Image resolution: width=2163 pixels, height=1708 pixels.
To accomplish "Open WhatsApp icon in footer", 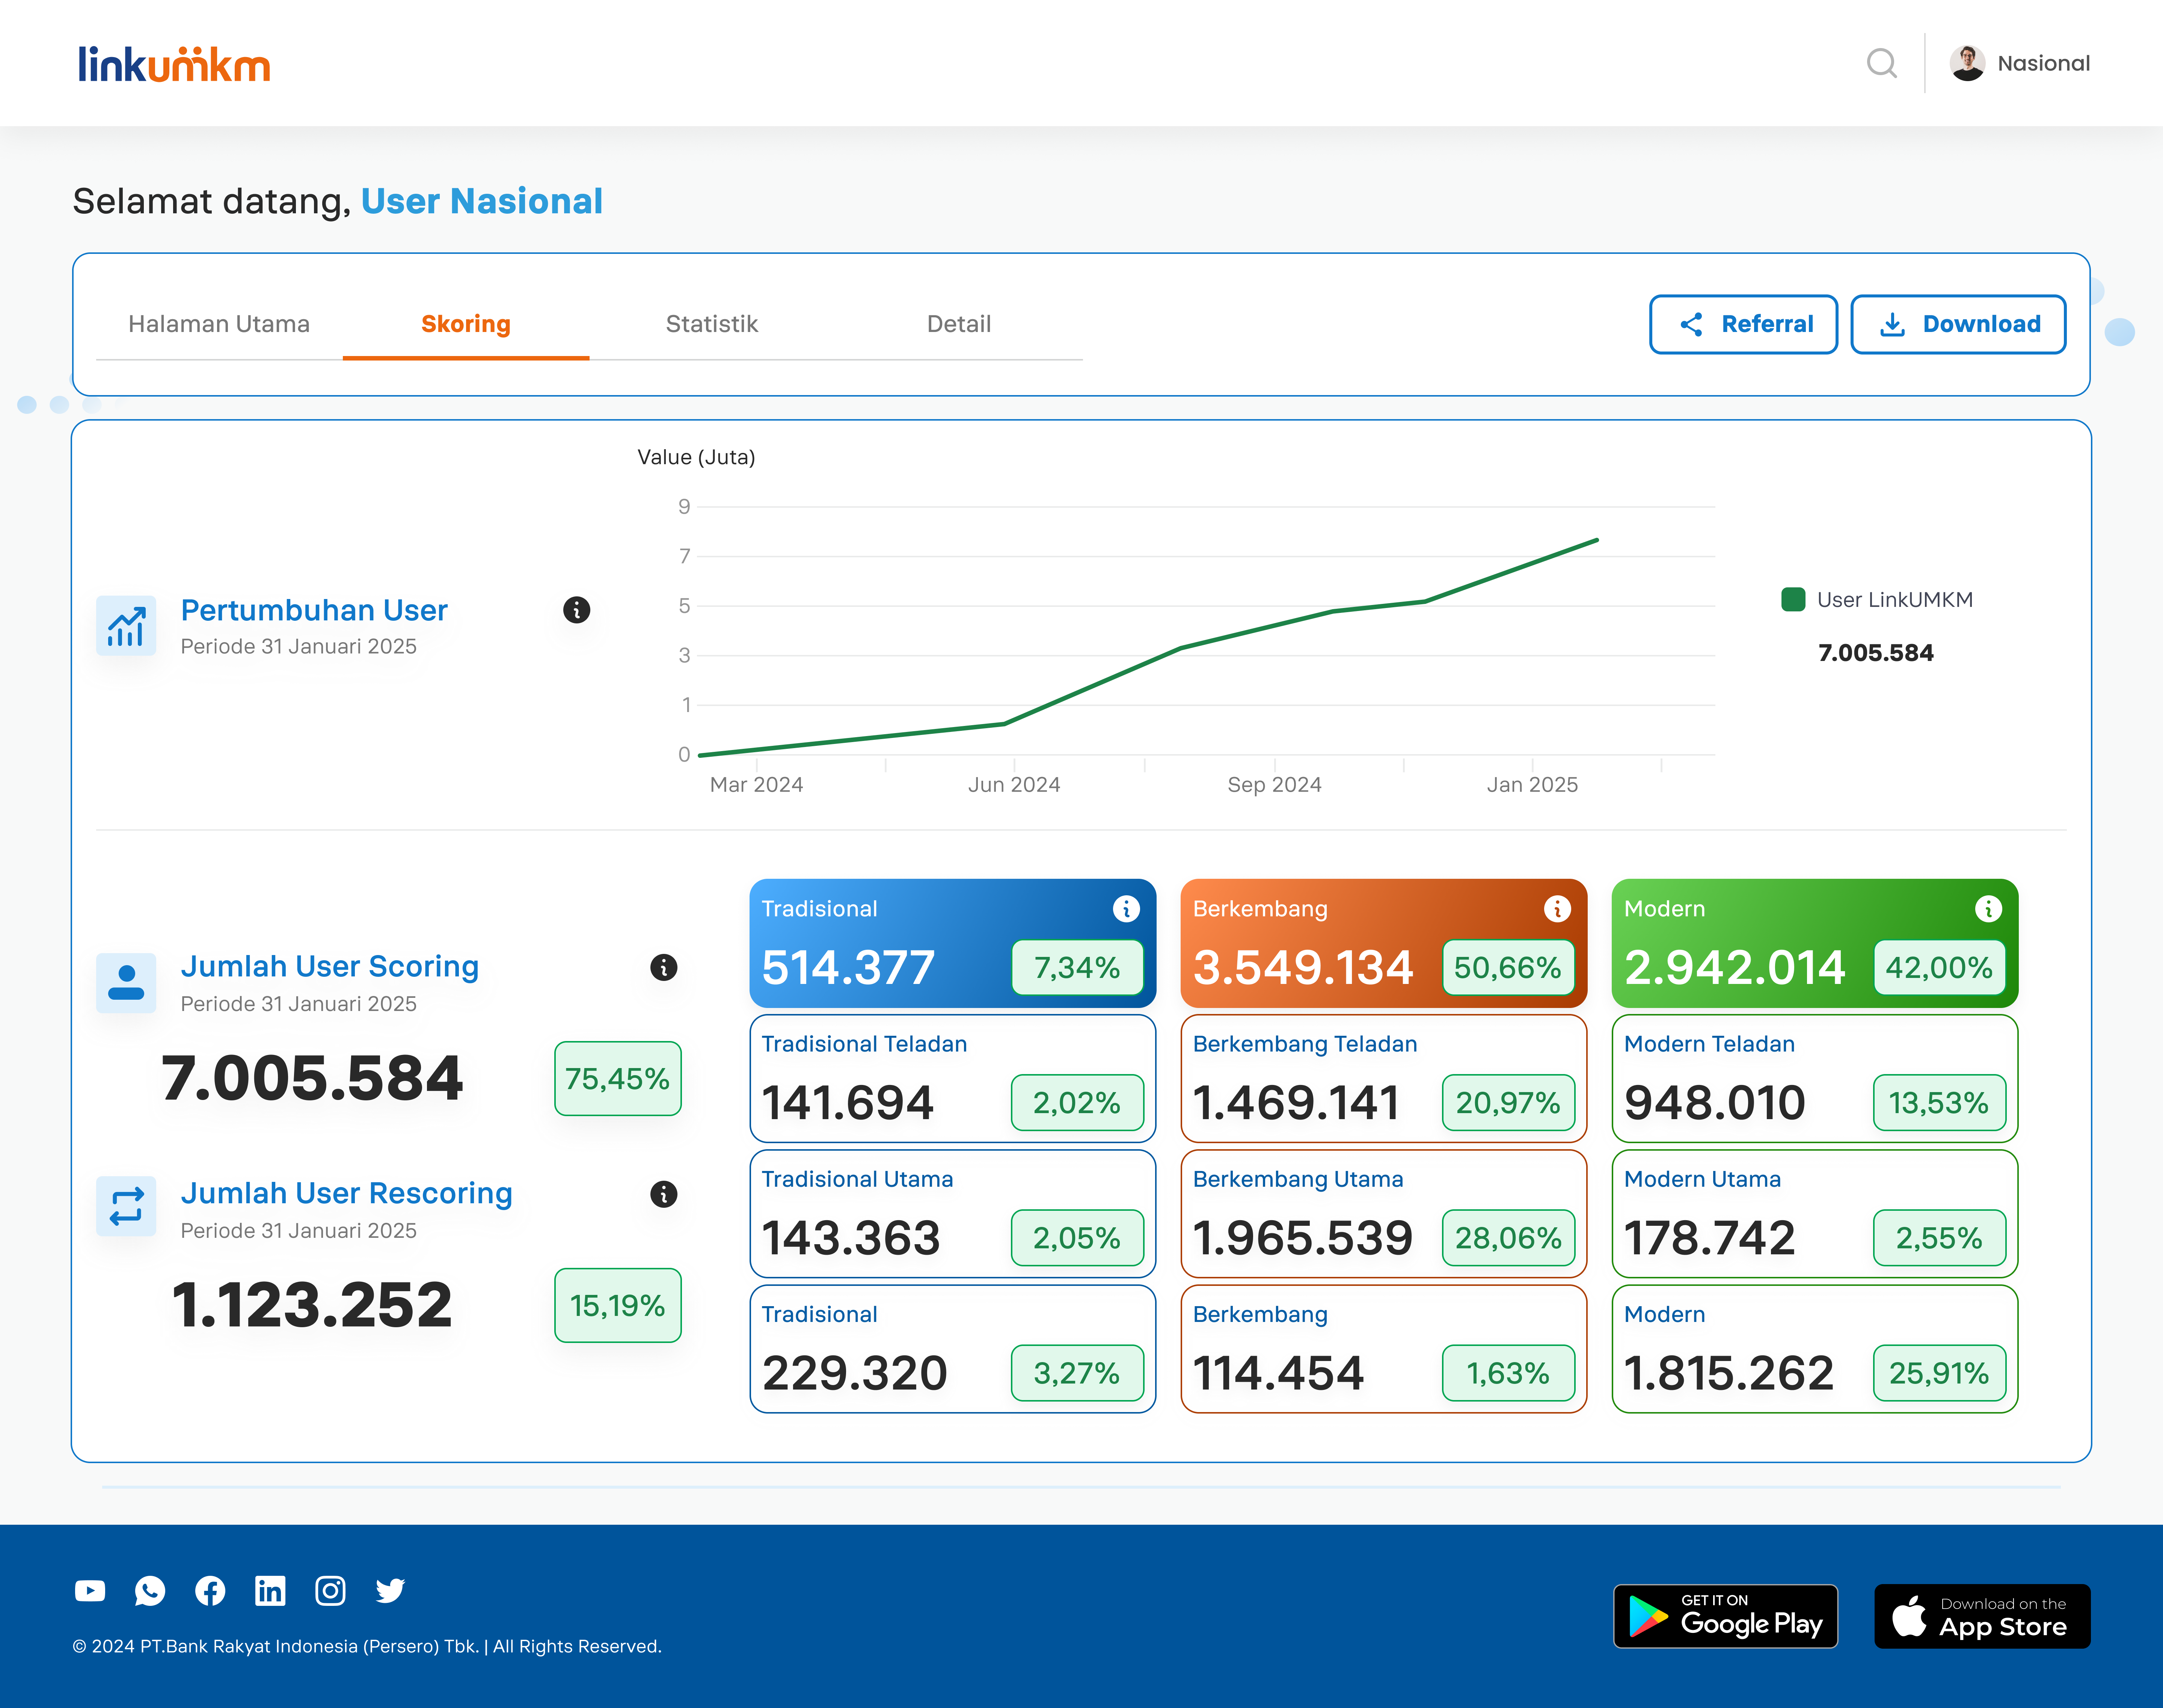I will click(150, 1591).
